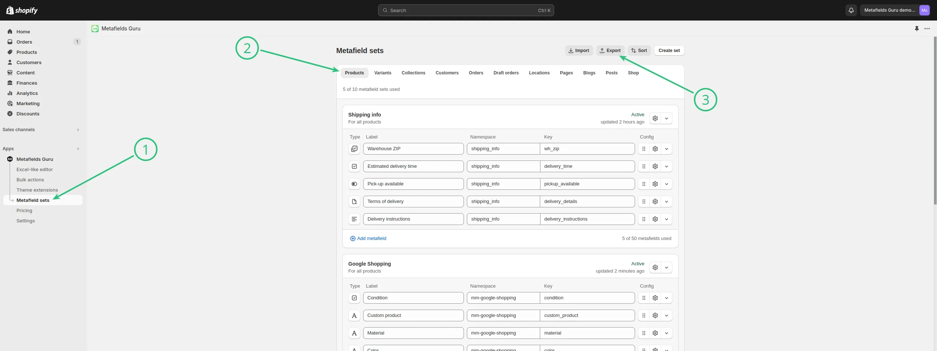
Task: Open the three-dots app menu
Action: pos(927,29)
